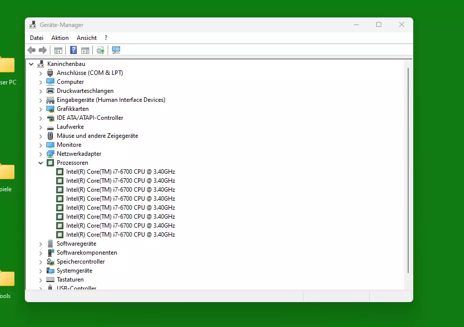Click the Computer category icon
This screenshot has width=464, height=327.
tap(50, 82)
